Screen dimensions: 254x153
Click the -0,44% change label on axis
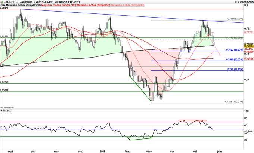pos(249,49)
